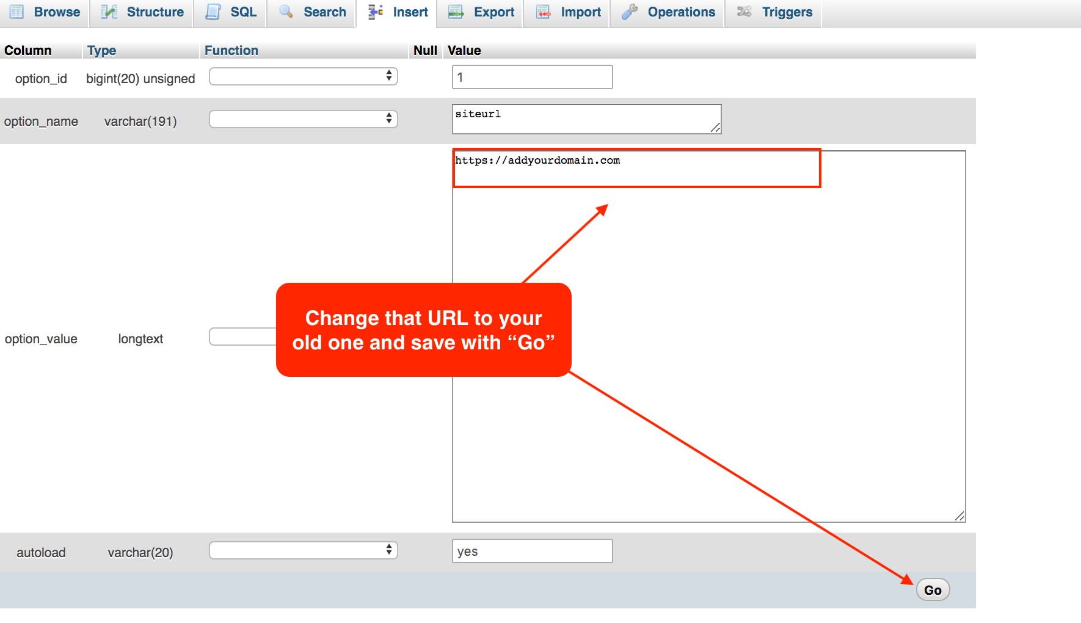Click the SQL document icon
Image resolution: width=1081 pixels, height=623 pixels.
point(213,12)
